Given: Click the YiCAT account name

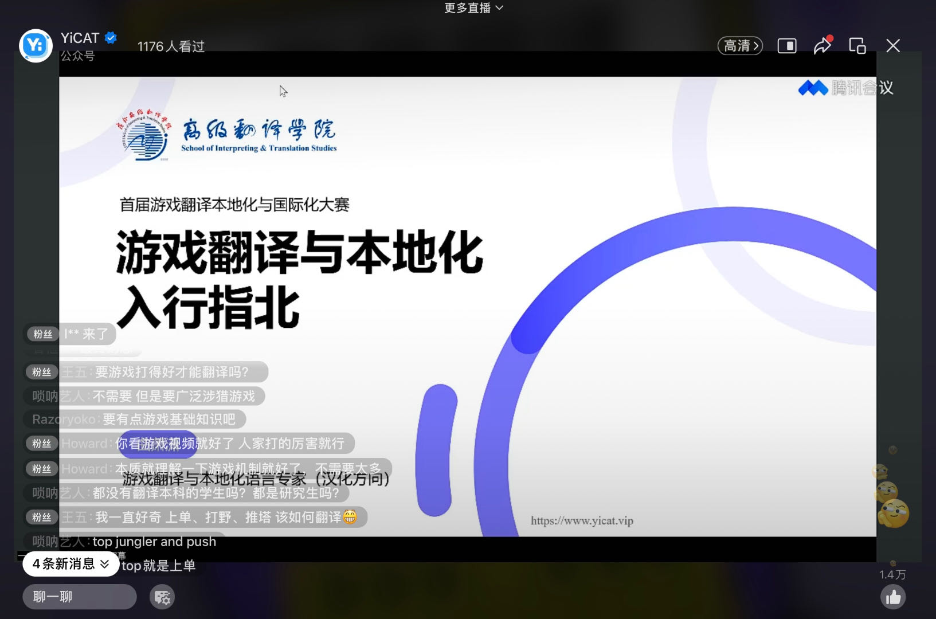Looking at the screenshot, I should coord(80,38).
